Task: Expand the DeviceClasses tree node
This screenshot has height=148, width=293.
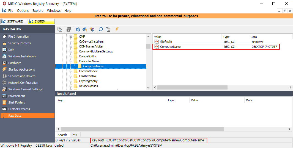Action: [71, 86]
